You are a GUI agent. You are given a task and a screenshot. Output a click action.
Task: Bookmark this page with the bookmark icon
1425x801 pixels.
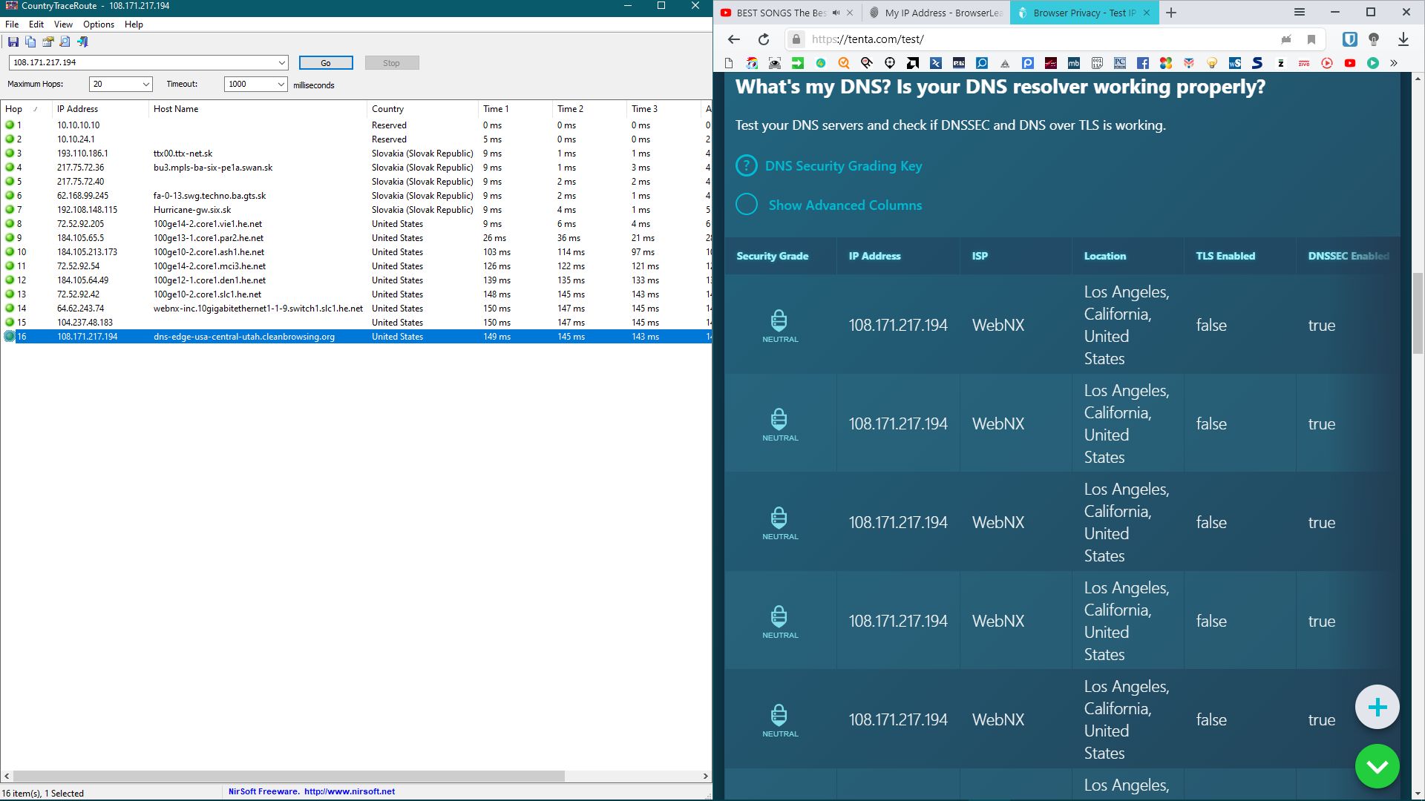[1311, 39]
